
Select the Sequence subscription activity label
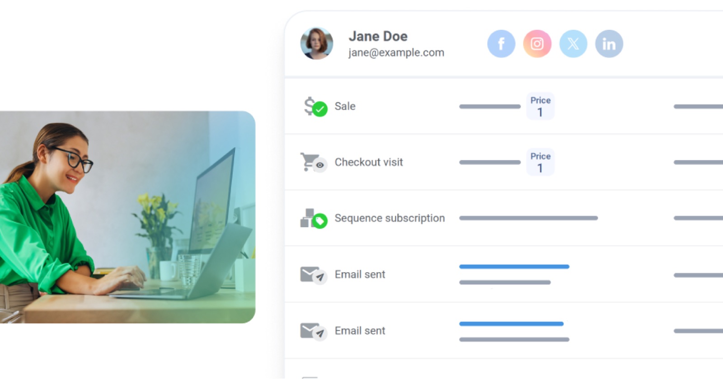pyautogui.click(x=390, y=218)
